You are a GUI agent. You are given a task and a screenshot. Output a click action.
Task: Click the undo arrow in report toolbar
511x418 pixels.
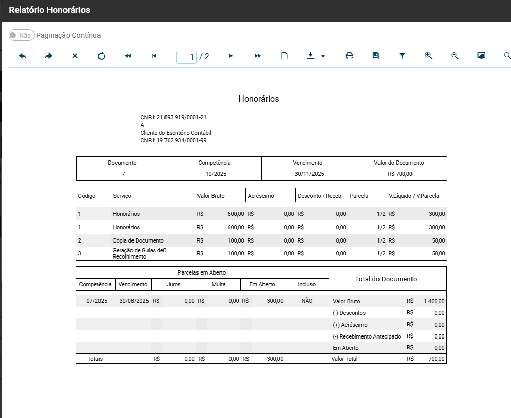pos(23,56)
